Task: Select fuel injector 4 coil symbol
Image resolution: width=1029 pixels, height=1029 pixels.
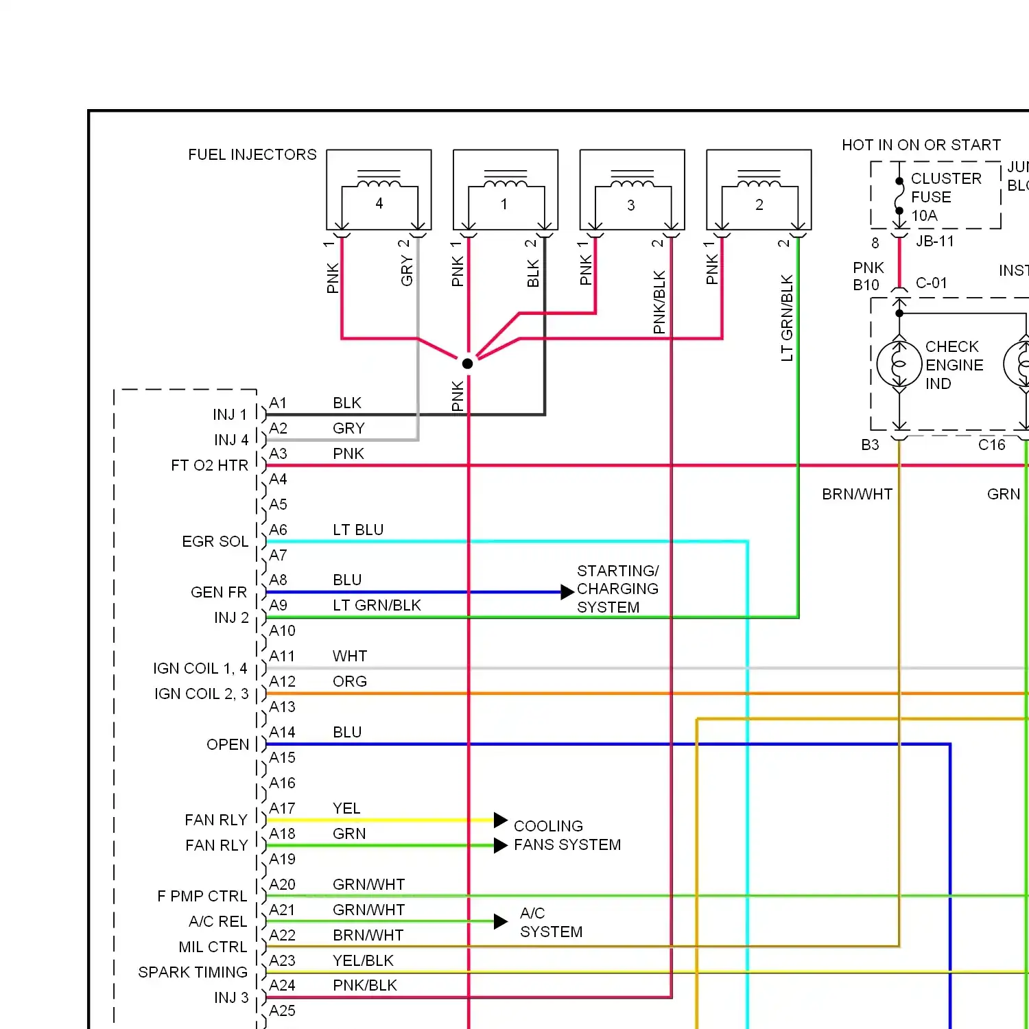Action: click(379, 178)
